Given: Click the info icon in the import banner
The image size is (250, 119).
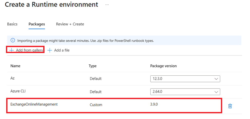Looking at the screenshot, I should point(13,41).
